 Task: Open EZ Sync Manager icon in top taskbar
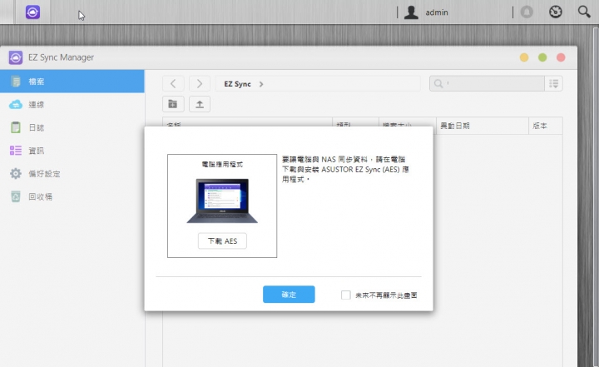tap(32, 12)
